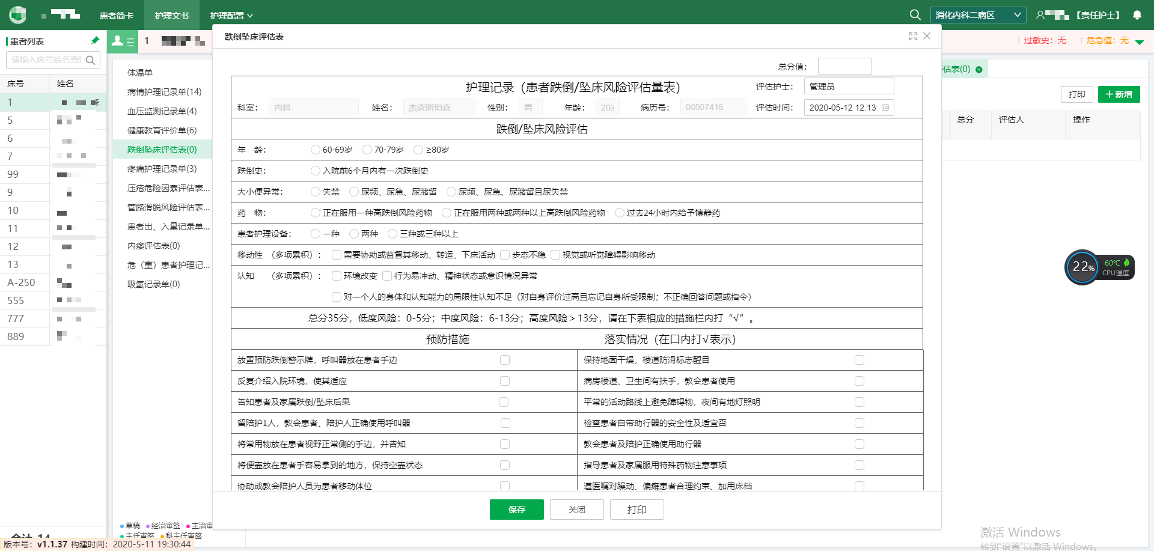Screen dimensions: 1154x551
Task: Open 疼痛护理记录单(3) in document list
Action: point(162,169)
